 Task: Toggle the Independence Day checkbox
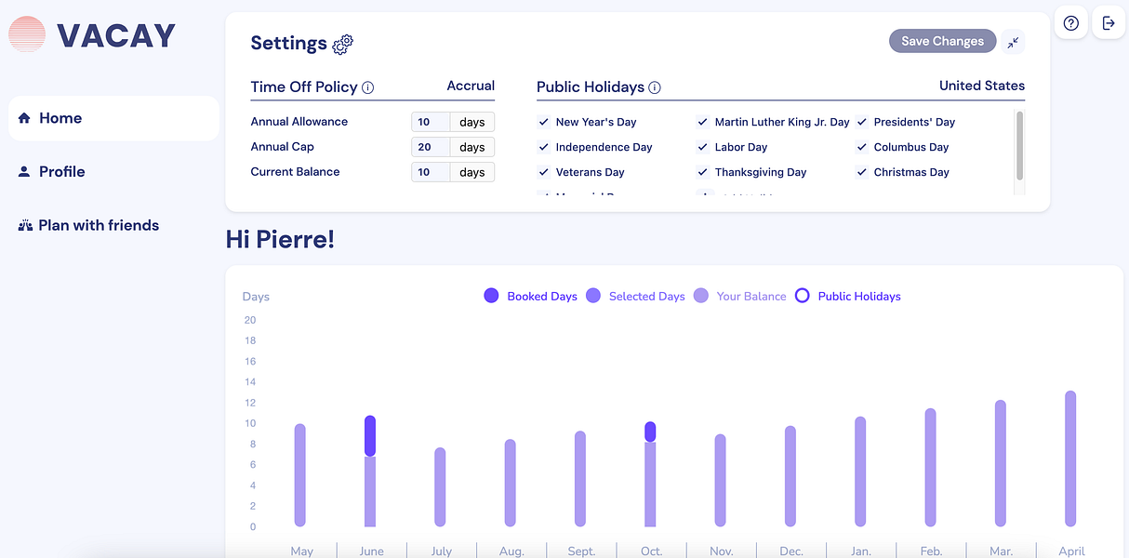(544, 147)
